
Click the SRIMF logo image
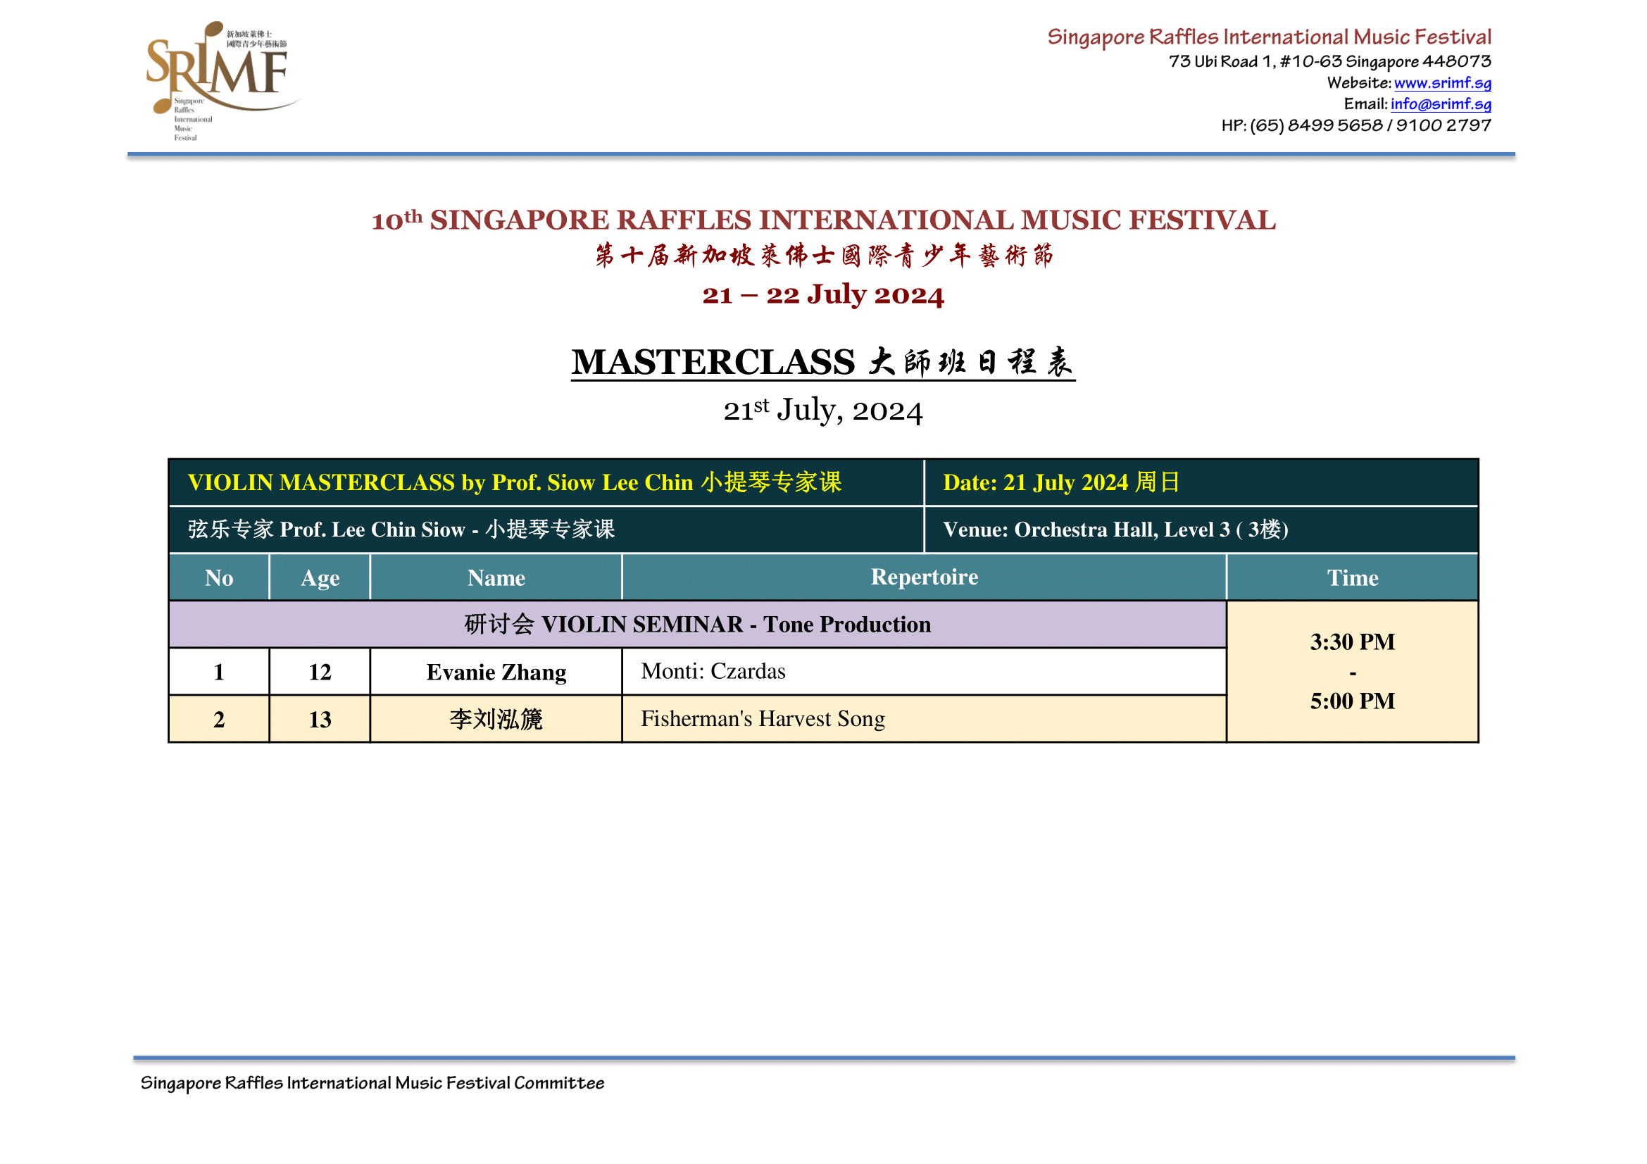[219, 79]
